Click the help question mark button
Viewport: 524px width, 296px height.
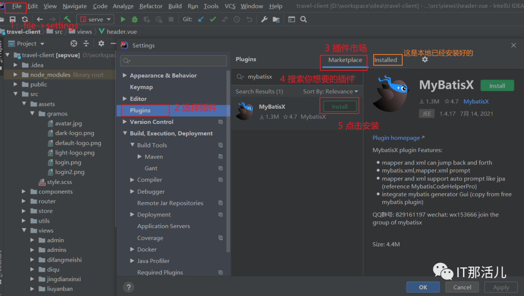(x=129, y=287)
